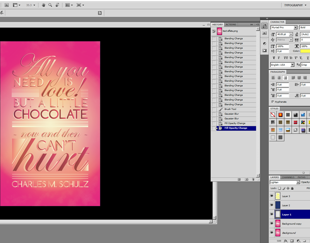This screenshot has height=243, width=310.
Task: Lock transparent pixels in Layers panel
Action: [279, 188]
